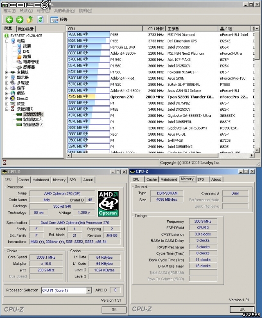Click the Up level arrow icon in toolbar

pyautogui.click(x=30, y=20)
